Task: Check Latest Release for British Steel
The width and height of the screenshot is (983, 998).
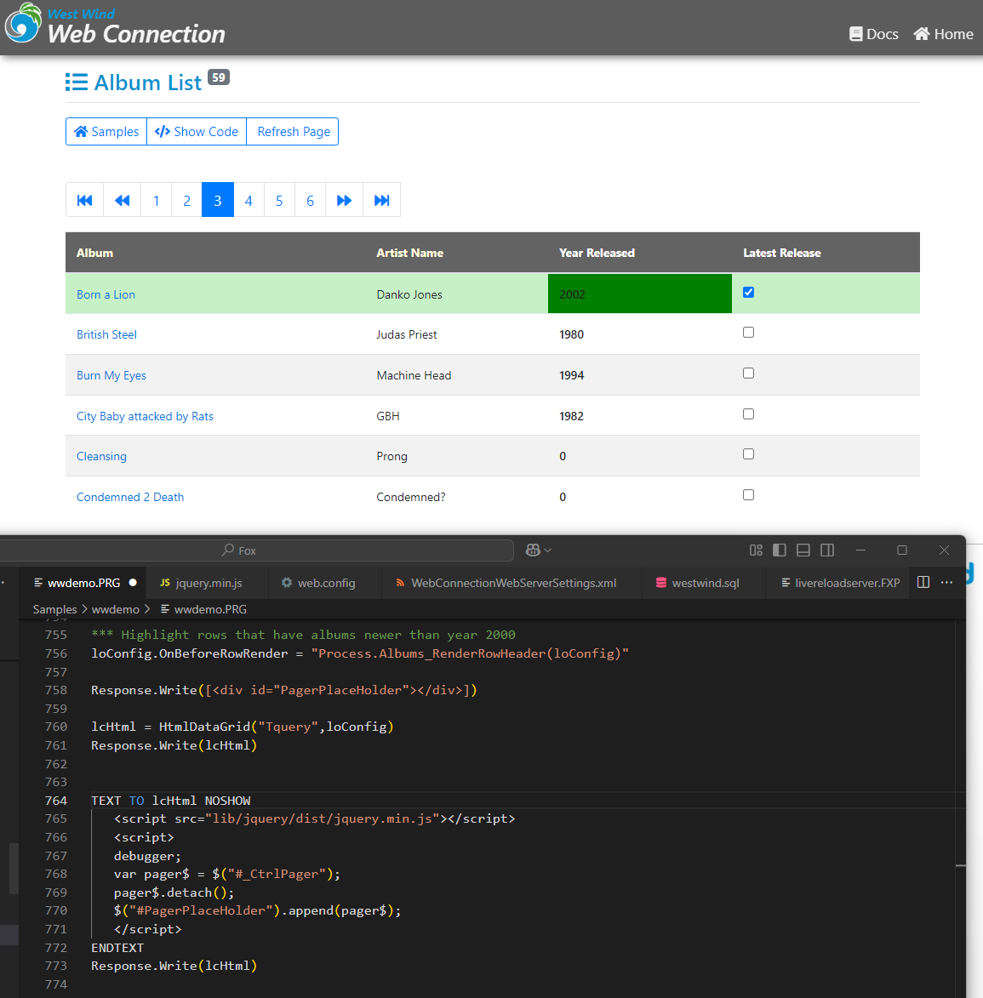Action: [749, 333]
